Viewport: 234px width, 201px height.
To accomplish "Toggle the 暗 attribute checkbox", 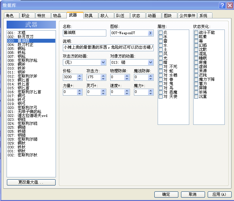I will (x=161, y=62).
